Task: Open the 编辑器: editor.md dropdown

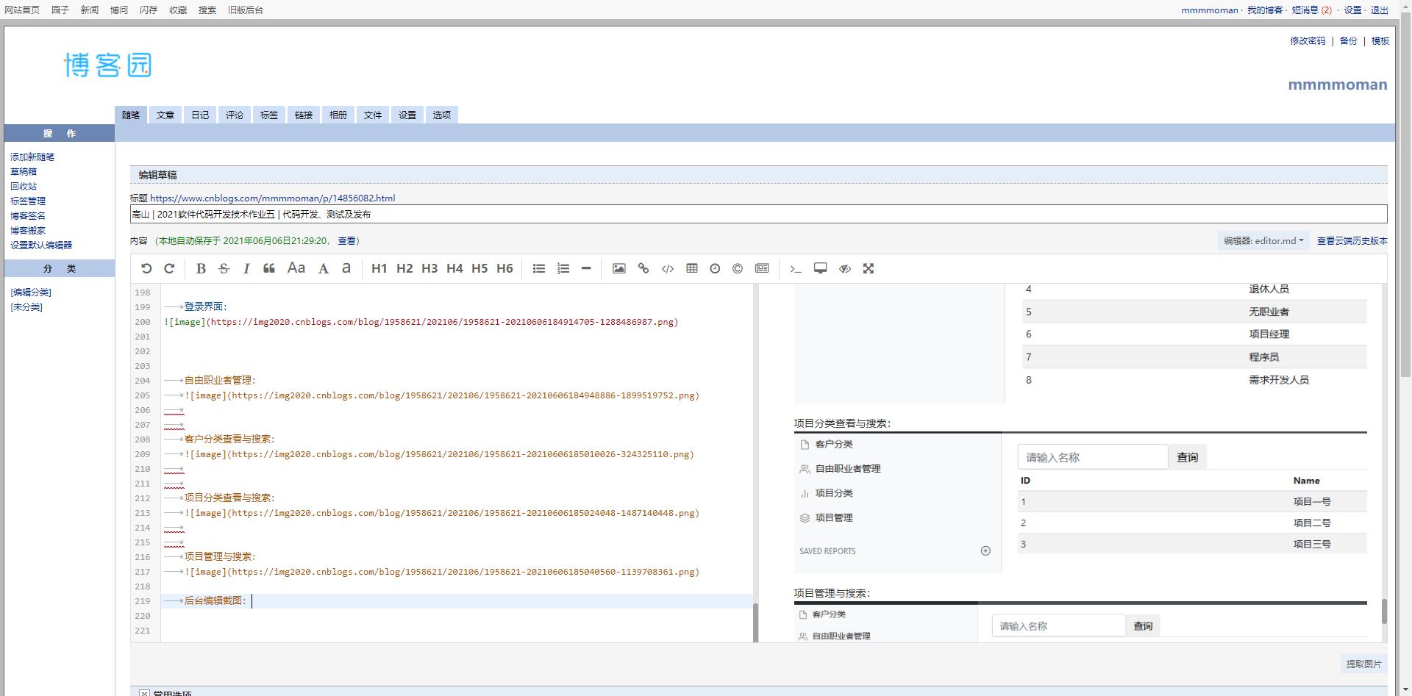Action: 1263,241
